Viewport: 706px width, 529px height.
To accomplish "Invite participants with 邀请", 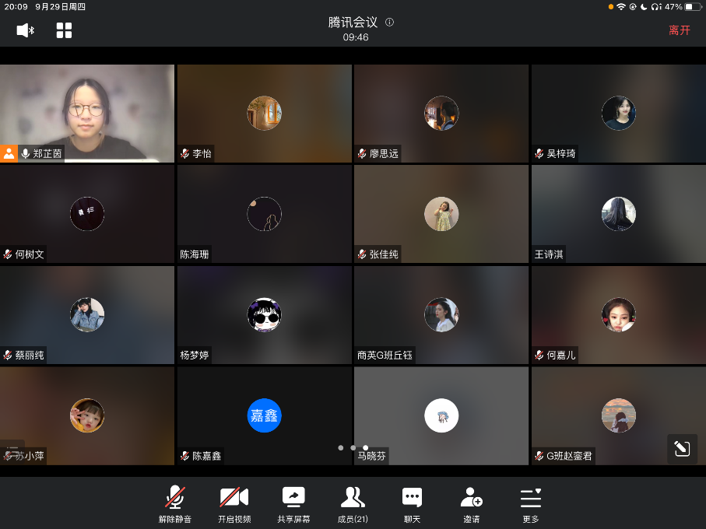I will click(471, 503).
